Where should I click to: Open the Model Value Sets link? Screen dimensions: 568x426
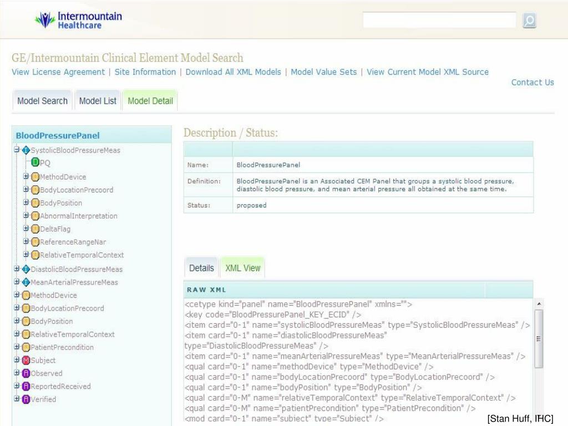(x=324, y=72)
